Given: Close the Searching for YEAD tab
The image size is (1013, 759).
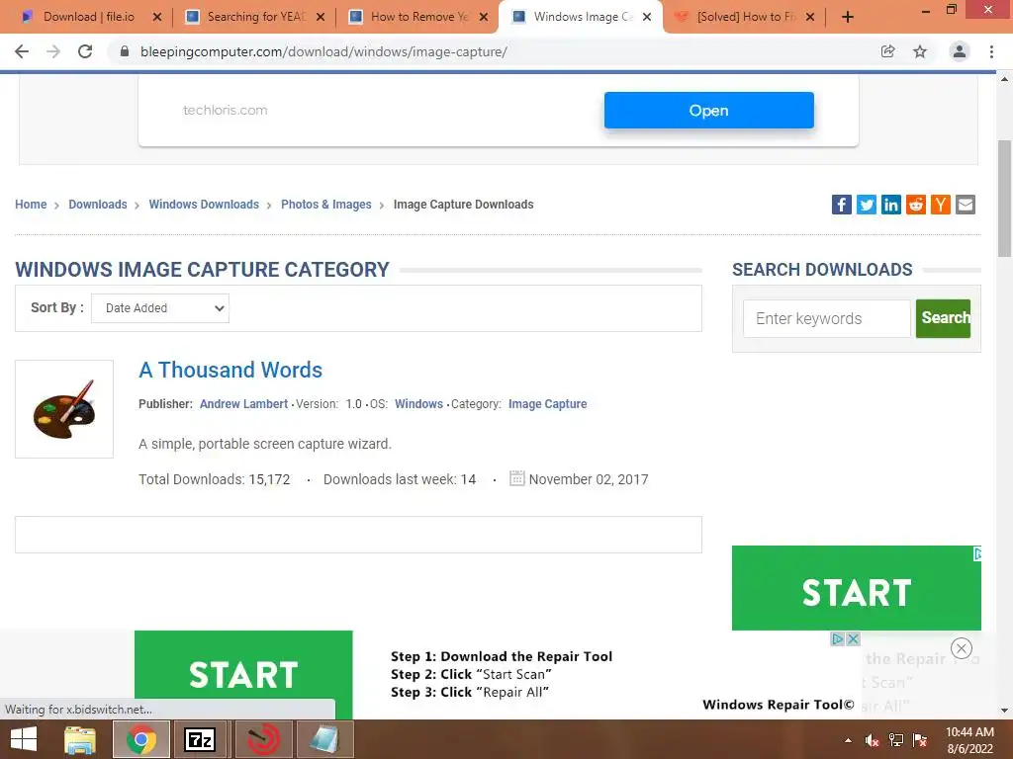Looking at the screenshot, I should click(321, 18).
